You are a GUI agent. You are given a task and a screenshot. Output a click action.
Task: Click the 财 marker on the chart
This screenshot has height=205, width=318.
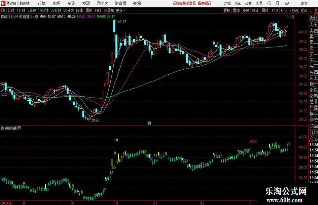click(149, 123)
